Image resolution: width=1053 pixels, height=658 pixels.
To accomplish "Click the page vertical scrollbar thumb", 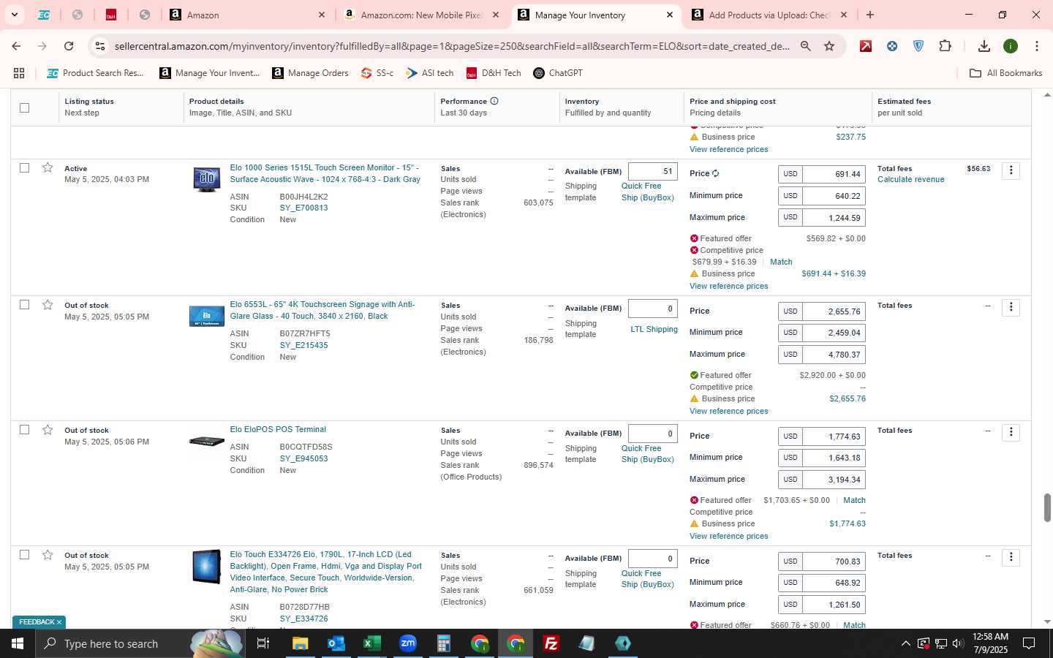I will pyautogui.click(x=1047, y=508).
